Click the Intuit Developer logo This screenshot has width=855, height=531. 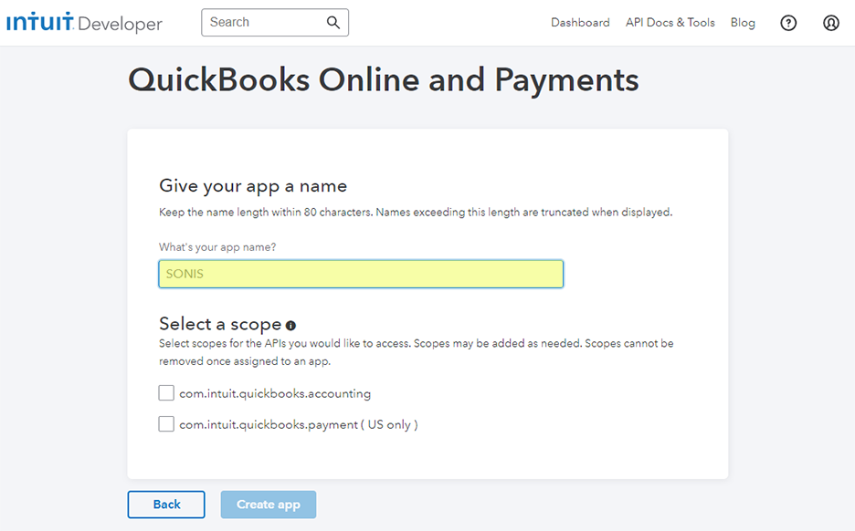tap(84, 23)
